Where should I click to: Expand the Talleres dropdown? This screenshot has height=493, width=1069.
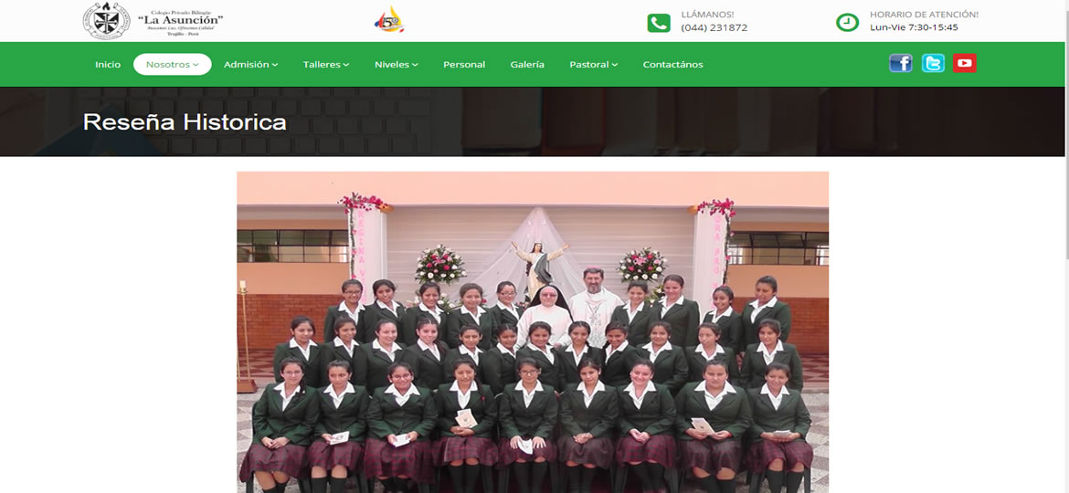coord(326,65)
